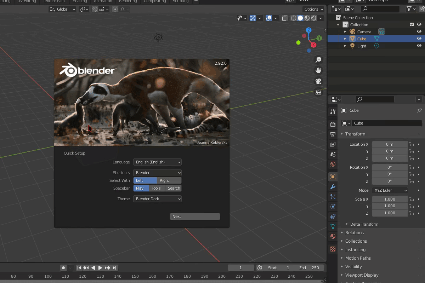Screen dimensions: 425x283
Task: Uncheck the Collection exclude checkbox
Action: 412,24
